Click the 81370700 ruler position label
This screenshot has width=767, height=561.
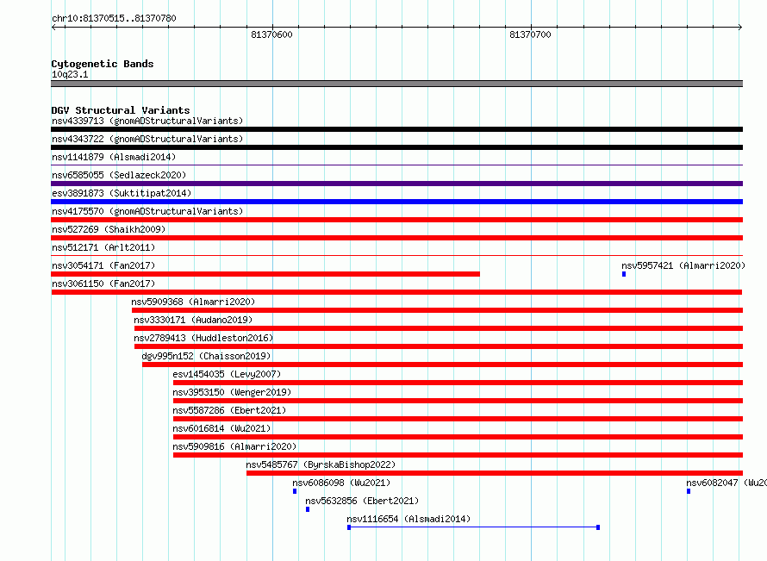pos(530,34)
